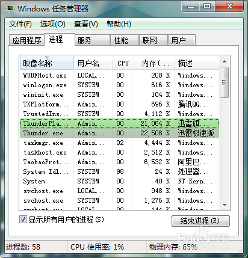
Task: Select the taskmgr.exe process
Action: [x=119, y=143]
